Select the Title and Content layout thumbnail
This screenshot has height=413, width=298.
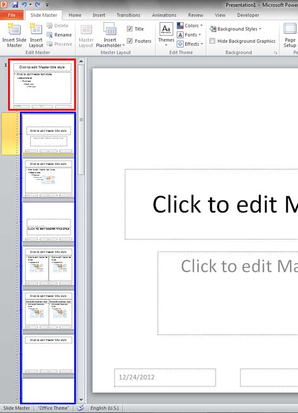(48, 178)
